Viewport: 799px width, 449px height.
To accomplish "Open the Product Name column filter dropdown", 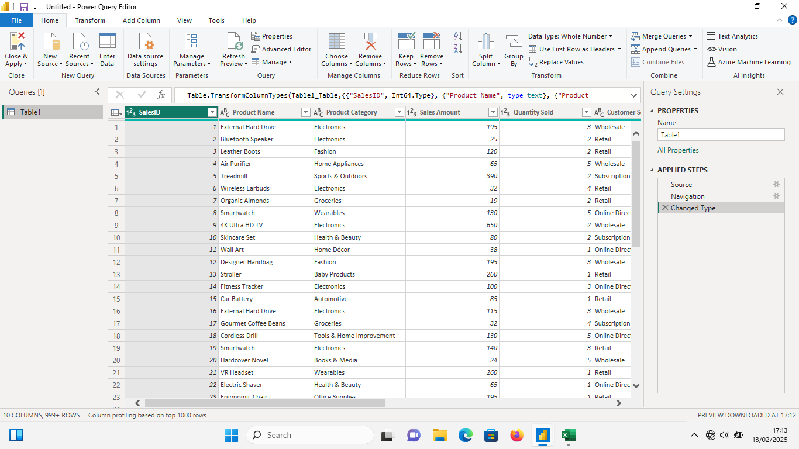I will (x=305, y=112).
